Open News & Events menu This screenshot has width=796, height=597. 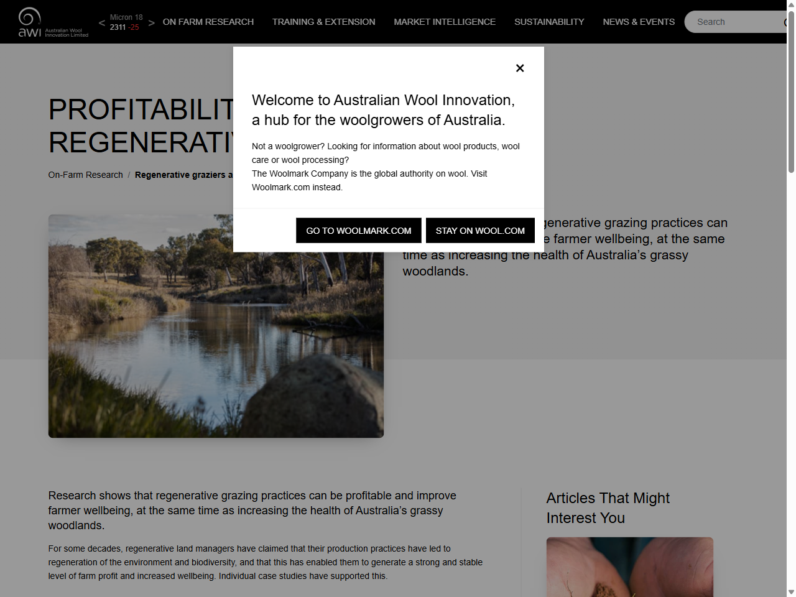pyautogui.click(x=639, y=22)
